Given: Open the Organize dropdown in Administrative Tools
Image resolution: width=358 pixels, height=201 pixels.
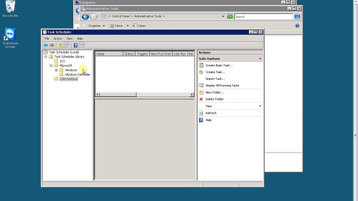Looking at the screenshot, I should 96,26.
